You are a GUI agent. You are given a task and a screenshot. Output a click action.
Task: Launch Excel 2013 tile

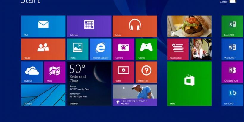coord(232,26)
